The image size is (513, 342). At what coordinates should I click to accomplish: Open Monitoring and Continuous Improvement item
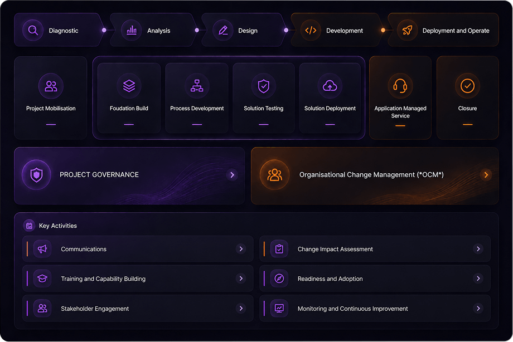coord(375,309)
